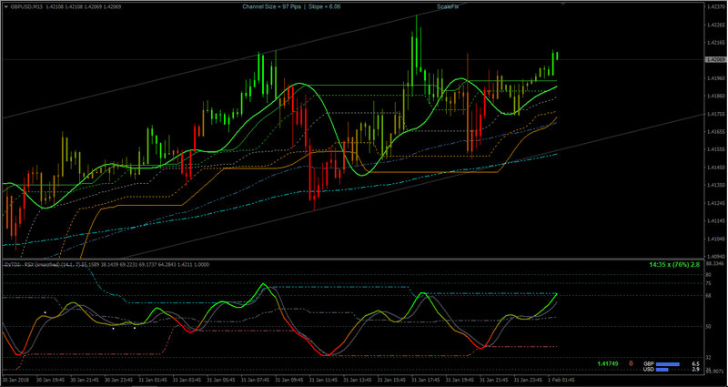Click the '30 Jan 2018' time axis label

15,380
